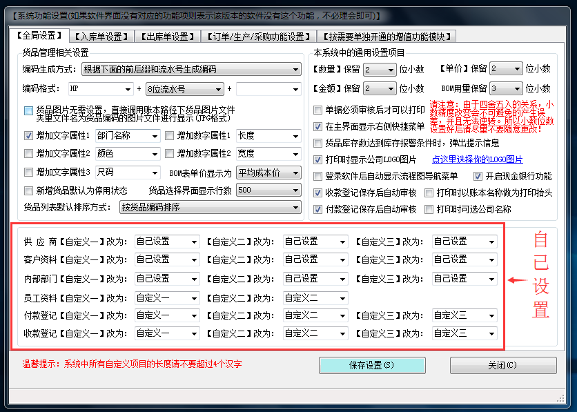Switch to the 入库单设置 tab

(101, 37)
